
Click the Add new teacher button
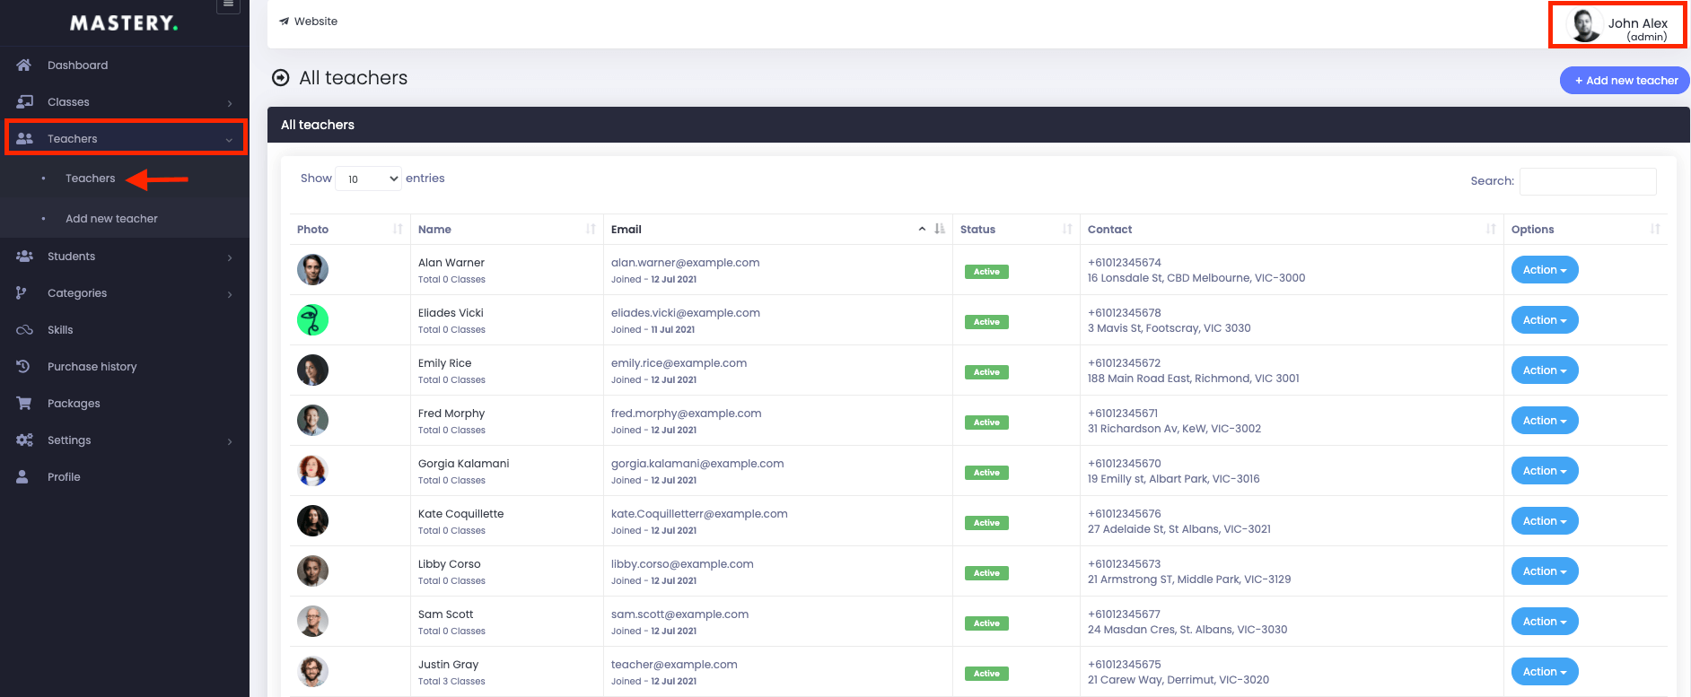(1625, 81)
